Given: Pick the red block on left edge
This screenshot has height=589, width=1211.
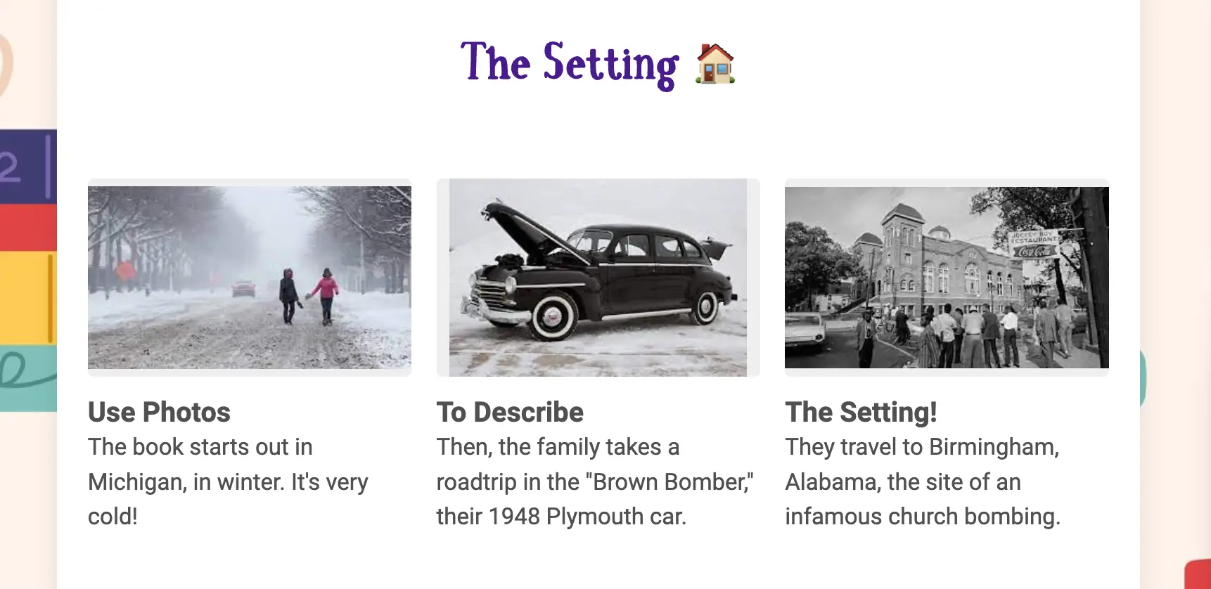Looking at the screenshot, I should (x=28, y=227).
